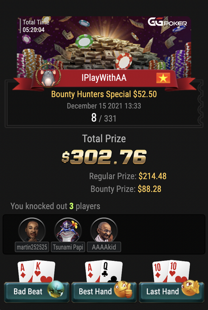View the Last Hand replay
This screenshot has width=208, height=310.
pyautogui.click(x=171, y=292)
